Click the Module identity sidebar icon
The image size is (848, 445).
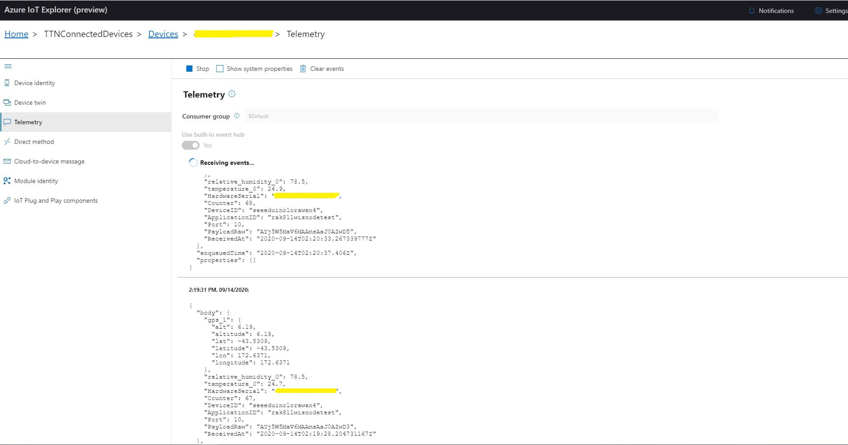(7, 180)
